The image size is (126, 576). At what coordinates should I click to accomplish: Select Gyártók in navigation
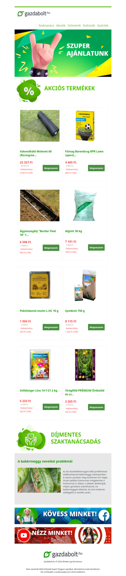pyautogui.click(x=103, y=26)
